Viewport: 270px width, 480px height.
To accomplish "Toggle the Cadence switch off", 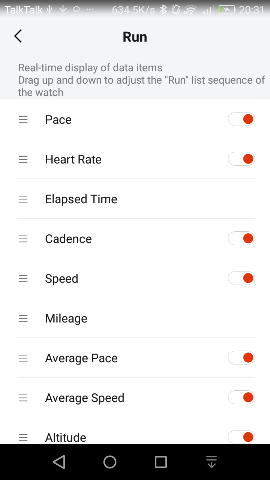I will pyautogui.click(x=241, y=239).
